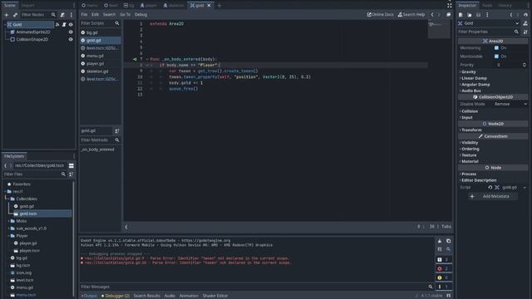Open the File menu of the script editor
Screen dimensions: 532x299
(84, 15)
